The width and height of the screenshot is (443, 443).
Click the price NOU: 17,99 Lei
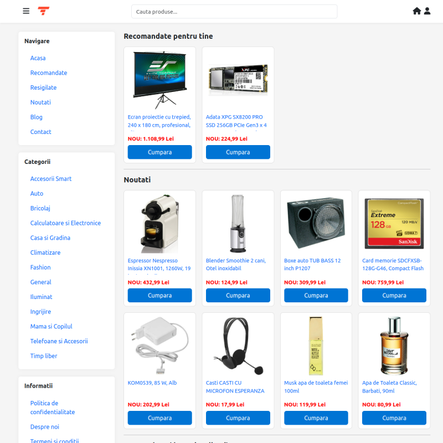coord(225,405)
